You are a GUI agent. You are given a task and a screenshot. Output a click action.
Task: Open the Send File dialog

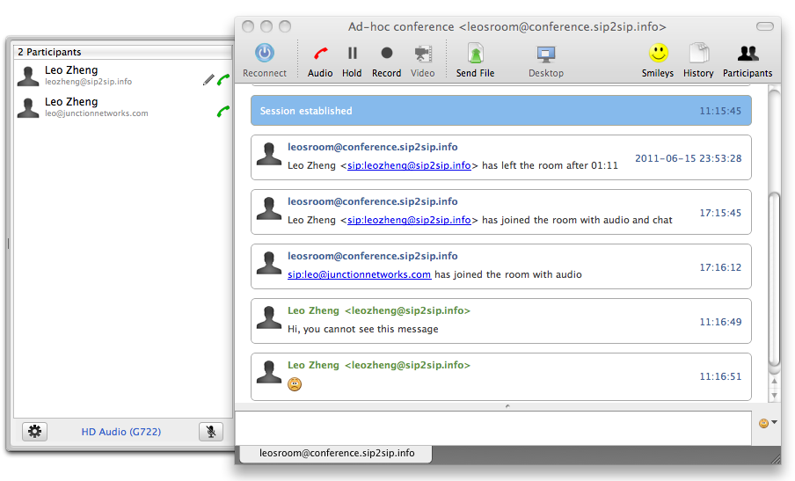tap(475, 55)
